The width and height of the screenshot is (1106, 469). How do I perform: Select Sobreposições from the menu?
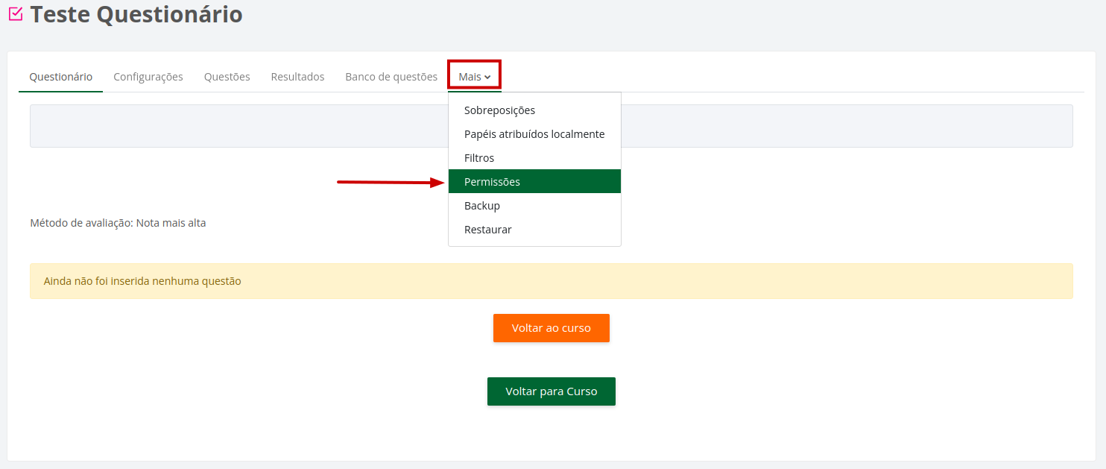(499, 110)
